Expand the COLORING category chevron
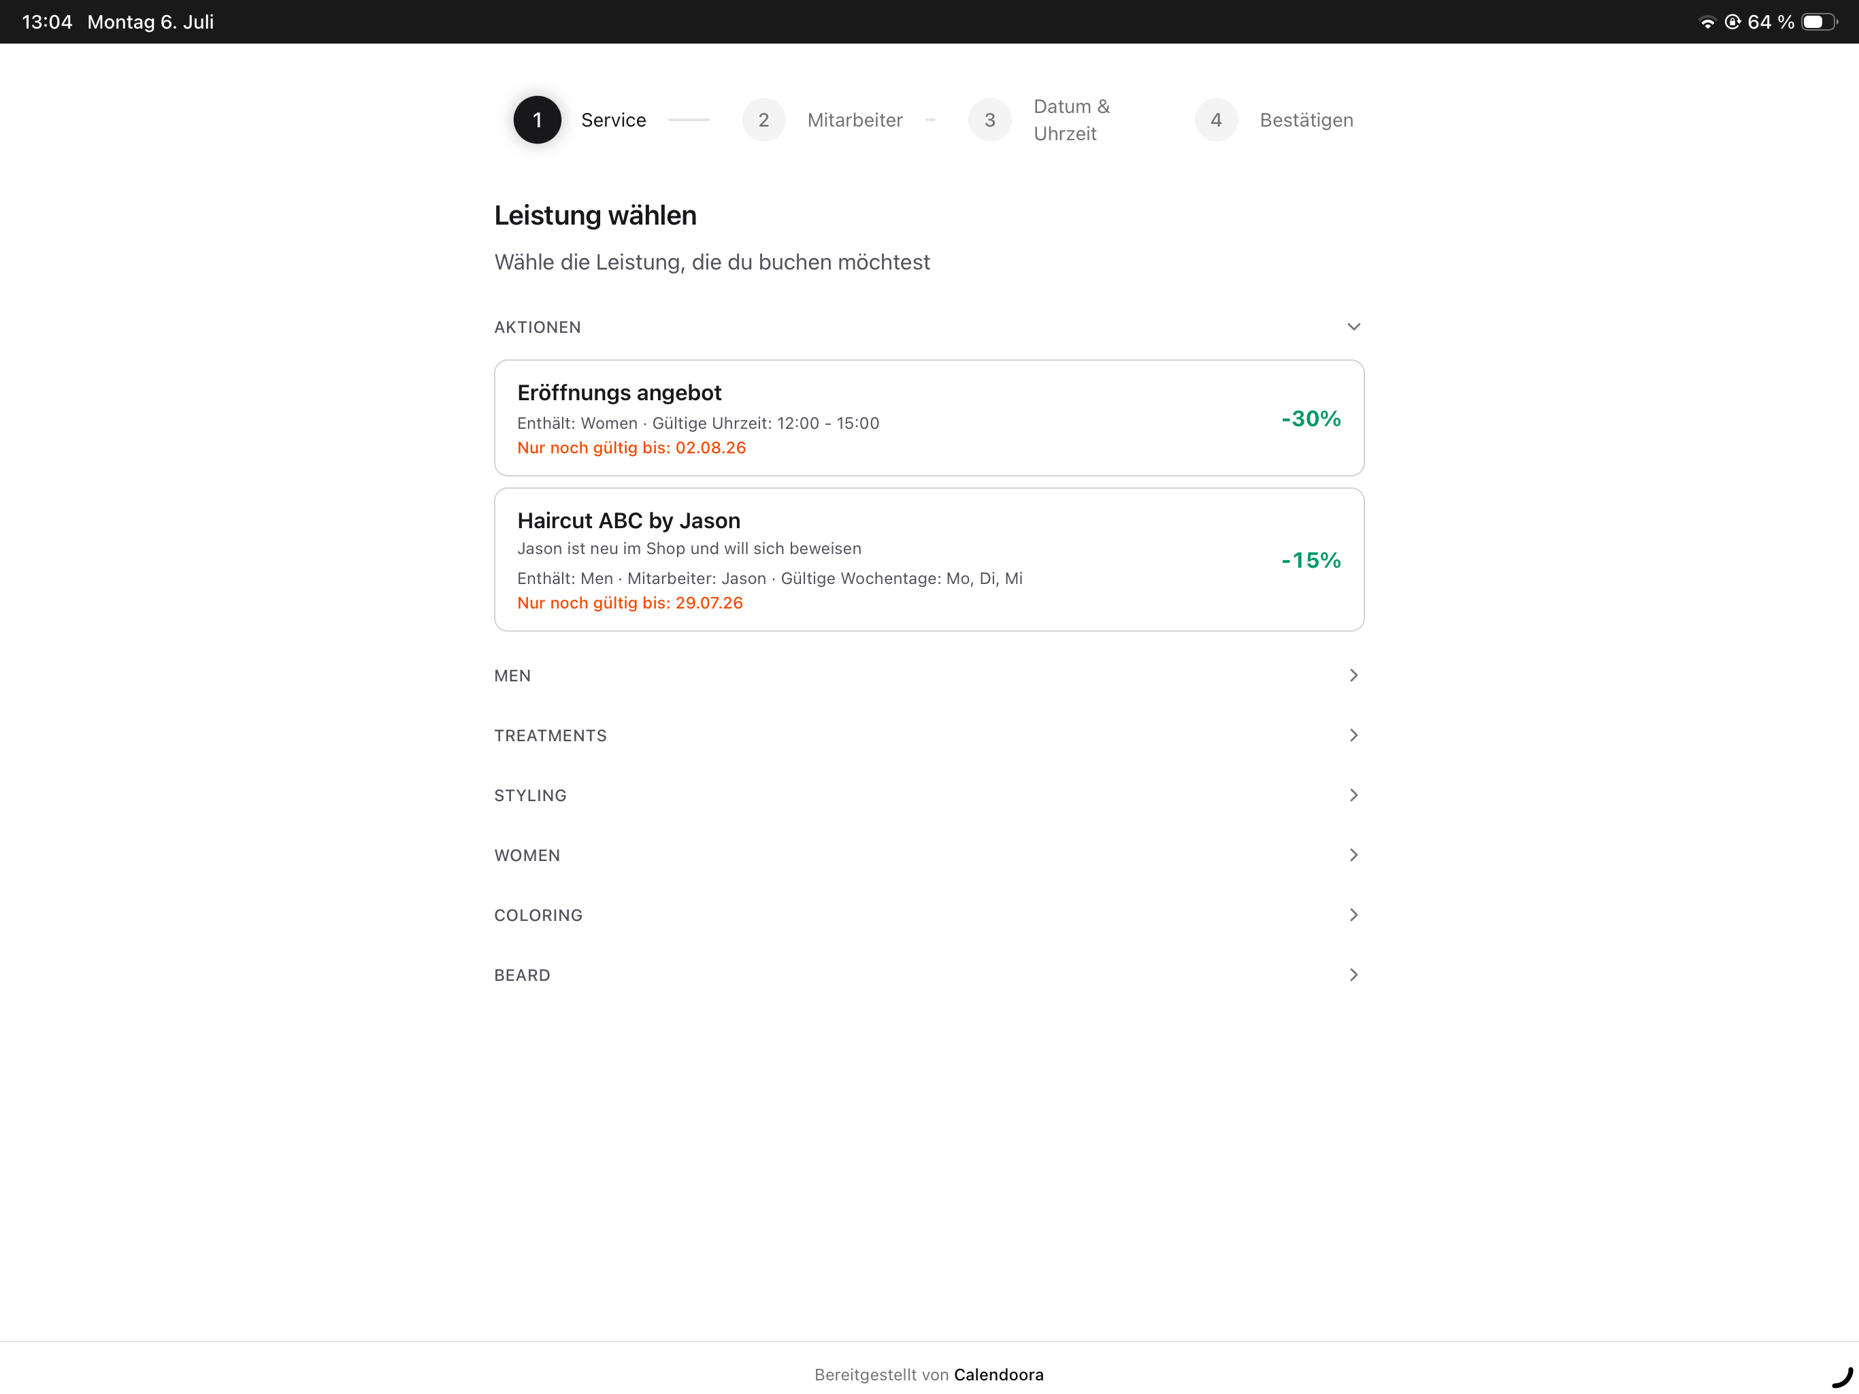Viewport: 1859px width, 1394px height. [1353, 915]
